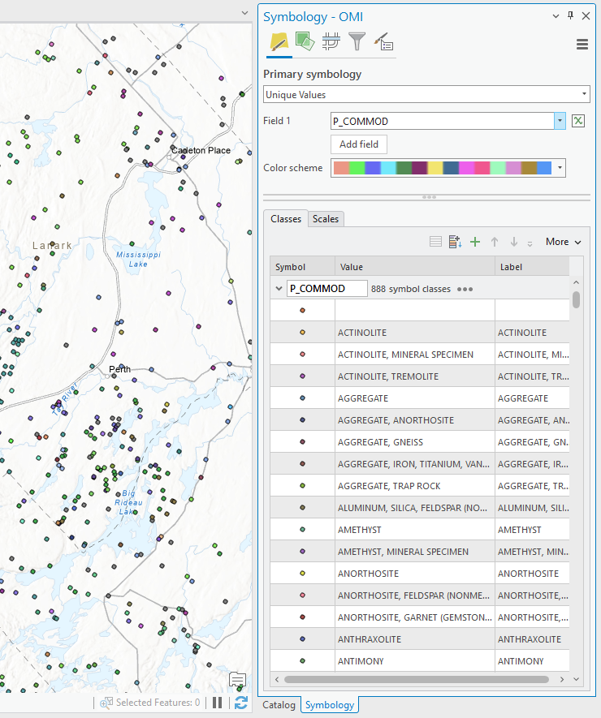This screenshot has height=718, width=601.
Task: Click the Symbology pane hamburger menu
Action: point(582,45)
